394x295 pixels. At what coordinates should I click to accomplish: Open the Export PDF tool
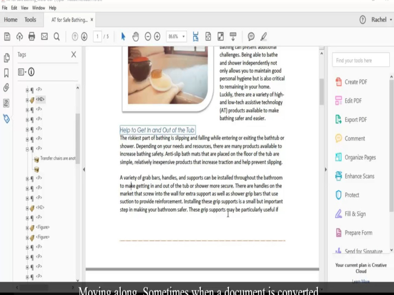[351, 120]
